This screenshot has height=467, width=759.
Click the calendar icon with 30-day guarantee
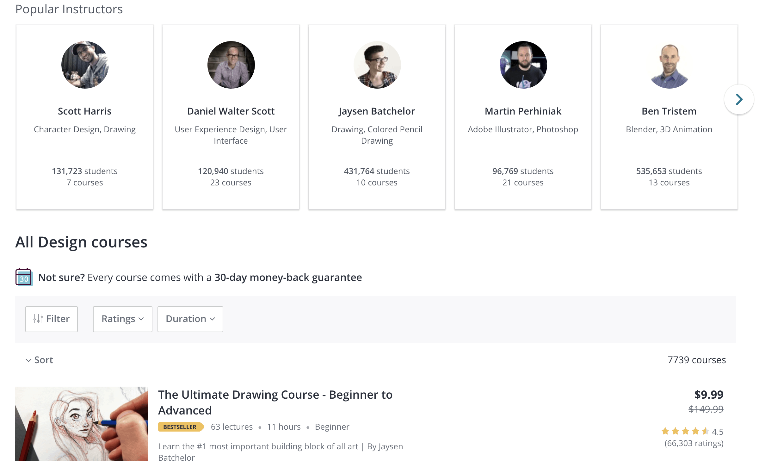pos(24,277)
